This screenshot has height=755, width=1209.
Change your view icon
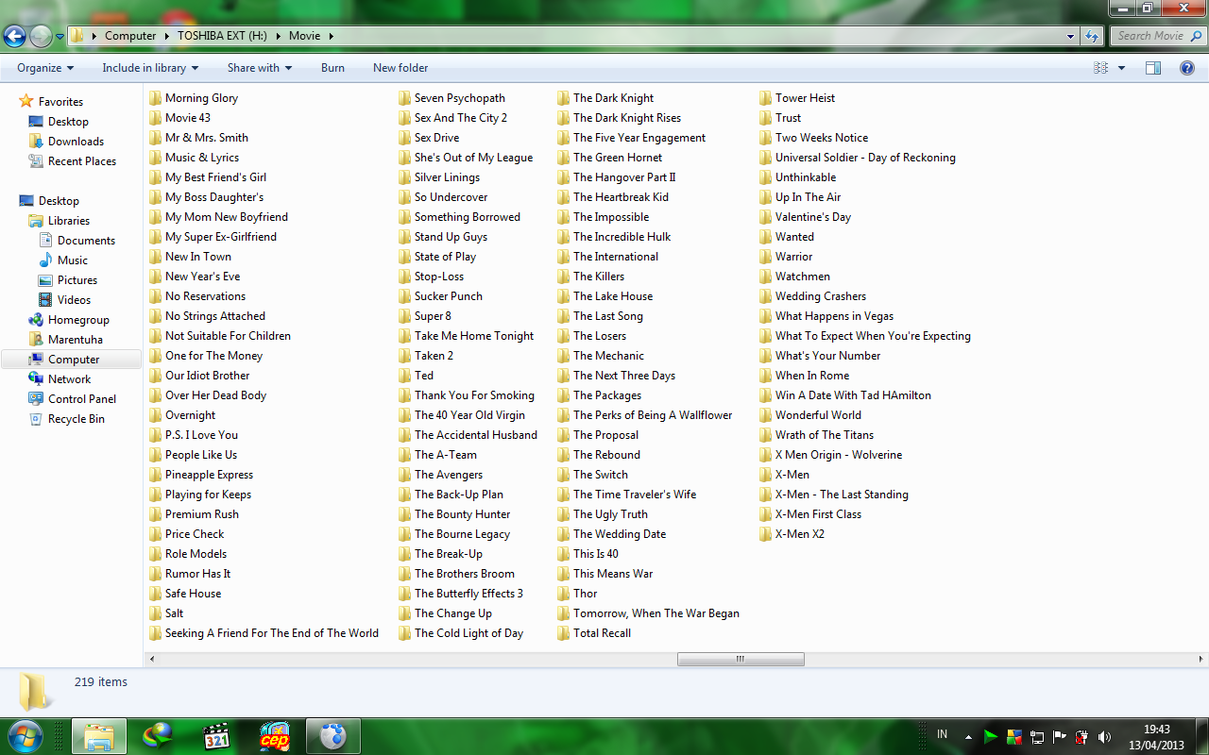click(1100, 68)
